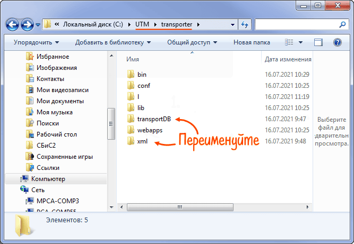Select the transportDB folder icon
This screenshot has width=354, height=244.
click(x=131, y=119)
